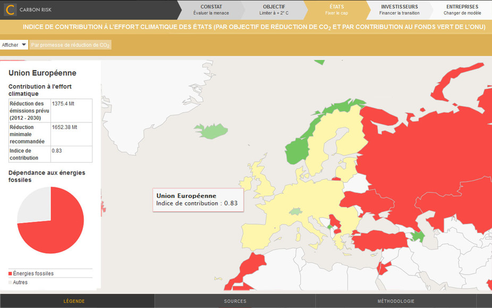Go to the Objectif step
492x308 pixels.
274,10
